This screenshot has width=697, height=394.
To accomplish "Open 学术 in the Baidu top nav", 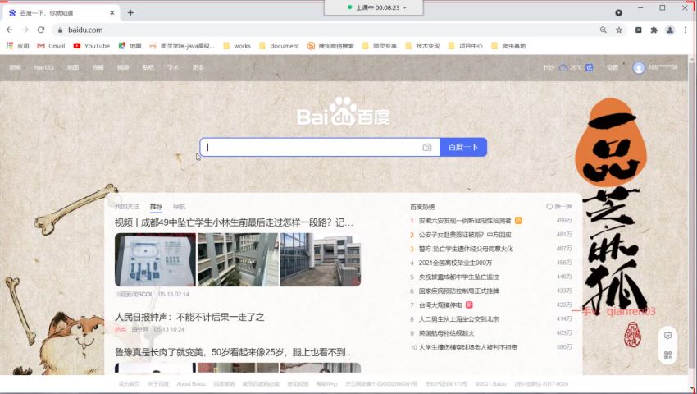I will (173, 67).
